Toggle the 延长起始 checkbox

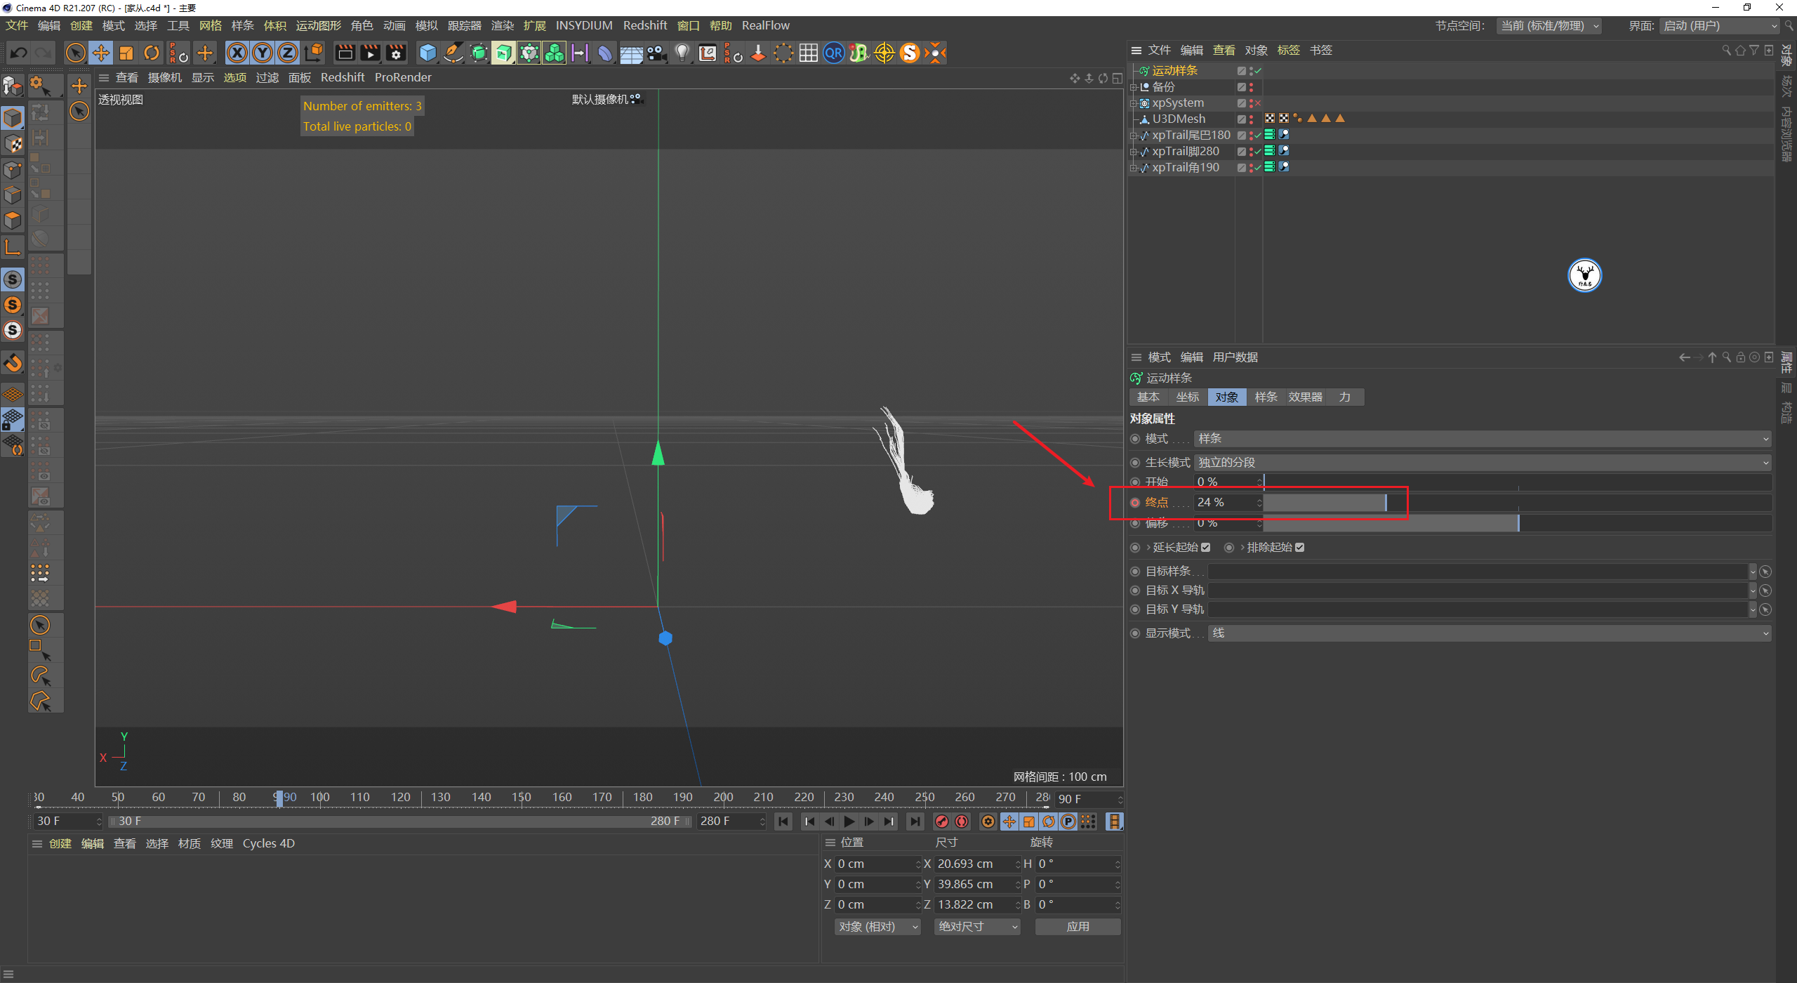tap(1205, 548)
